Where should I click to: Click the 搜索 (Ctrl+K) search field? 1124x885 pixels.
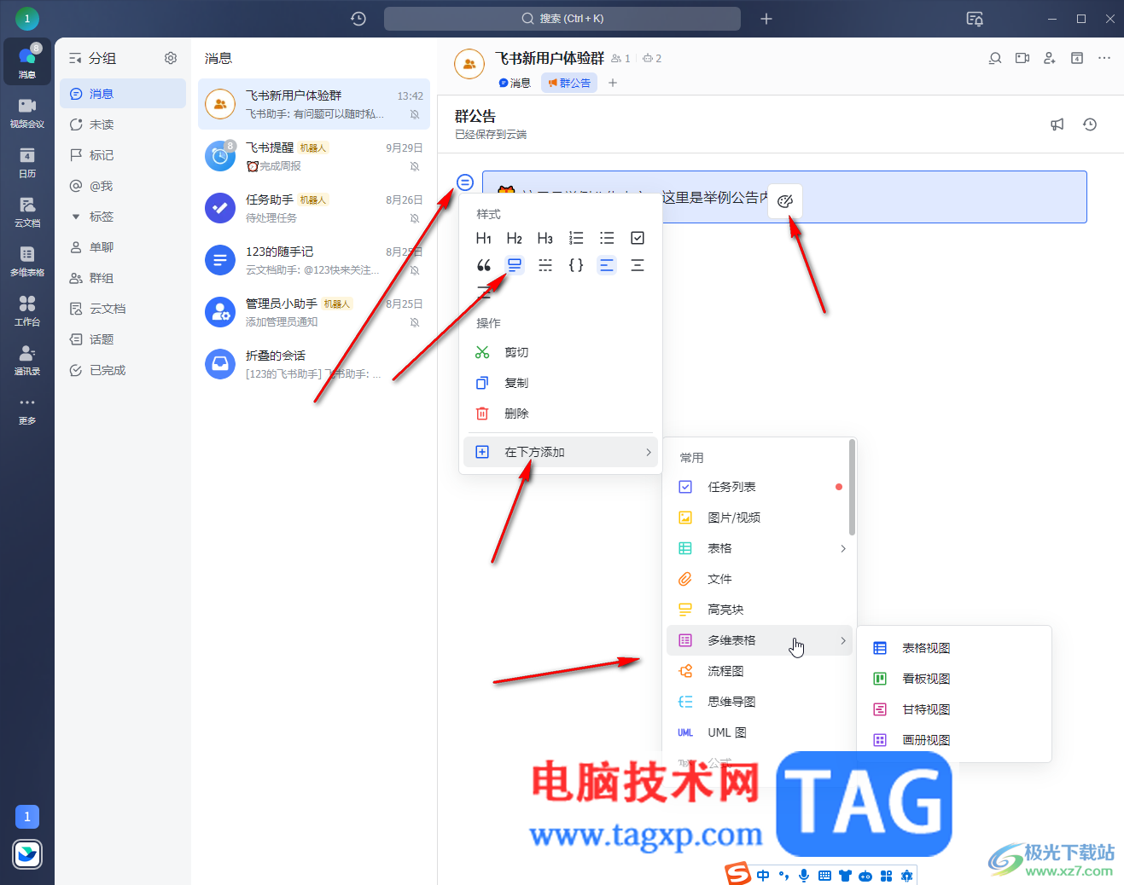click(x=562, y=19)
